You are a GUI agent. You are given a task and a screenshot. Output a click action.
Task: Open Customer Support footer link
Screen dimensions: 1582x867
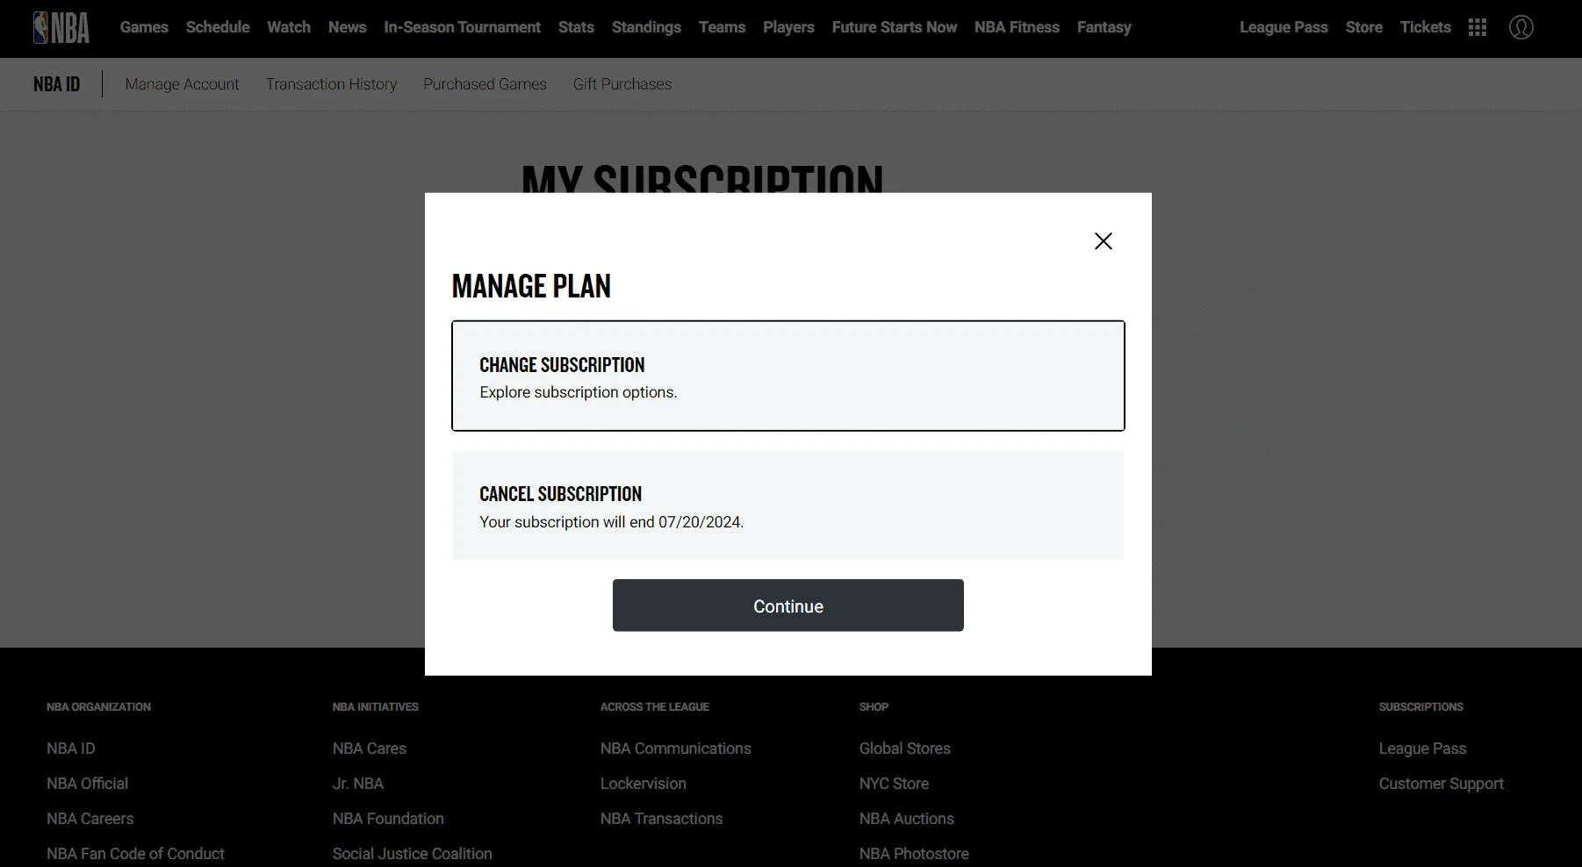coord(1441,784)
